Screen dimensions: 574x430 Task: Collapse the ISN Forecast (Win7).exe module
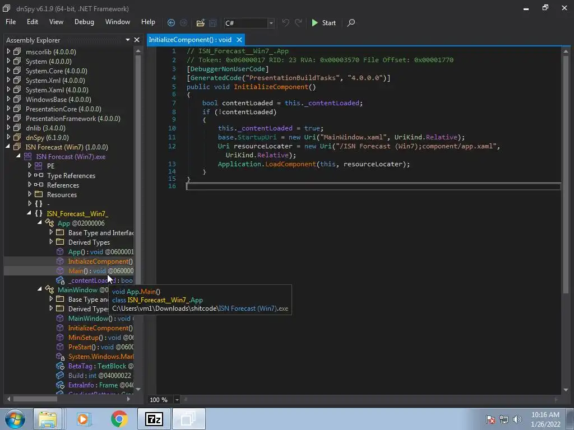click(18, 156)
